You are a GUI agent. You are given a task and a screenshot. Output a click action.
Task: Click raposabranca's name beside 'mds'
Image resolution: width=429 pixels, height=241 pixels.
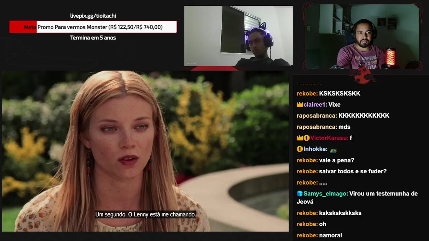pos(317,127)
